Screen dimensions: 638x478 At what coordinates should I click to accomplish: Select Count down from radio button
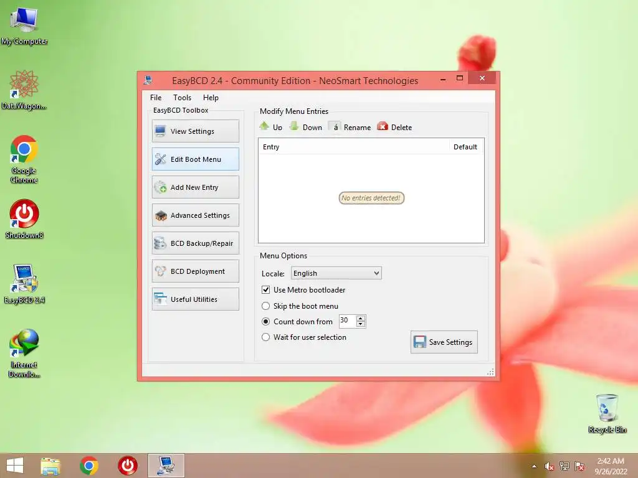[x=265, y=322]
